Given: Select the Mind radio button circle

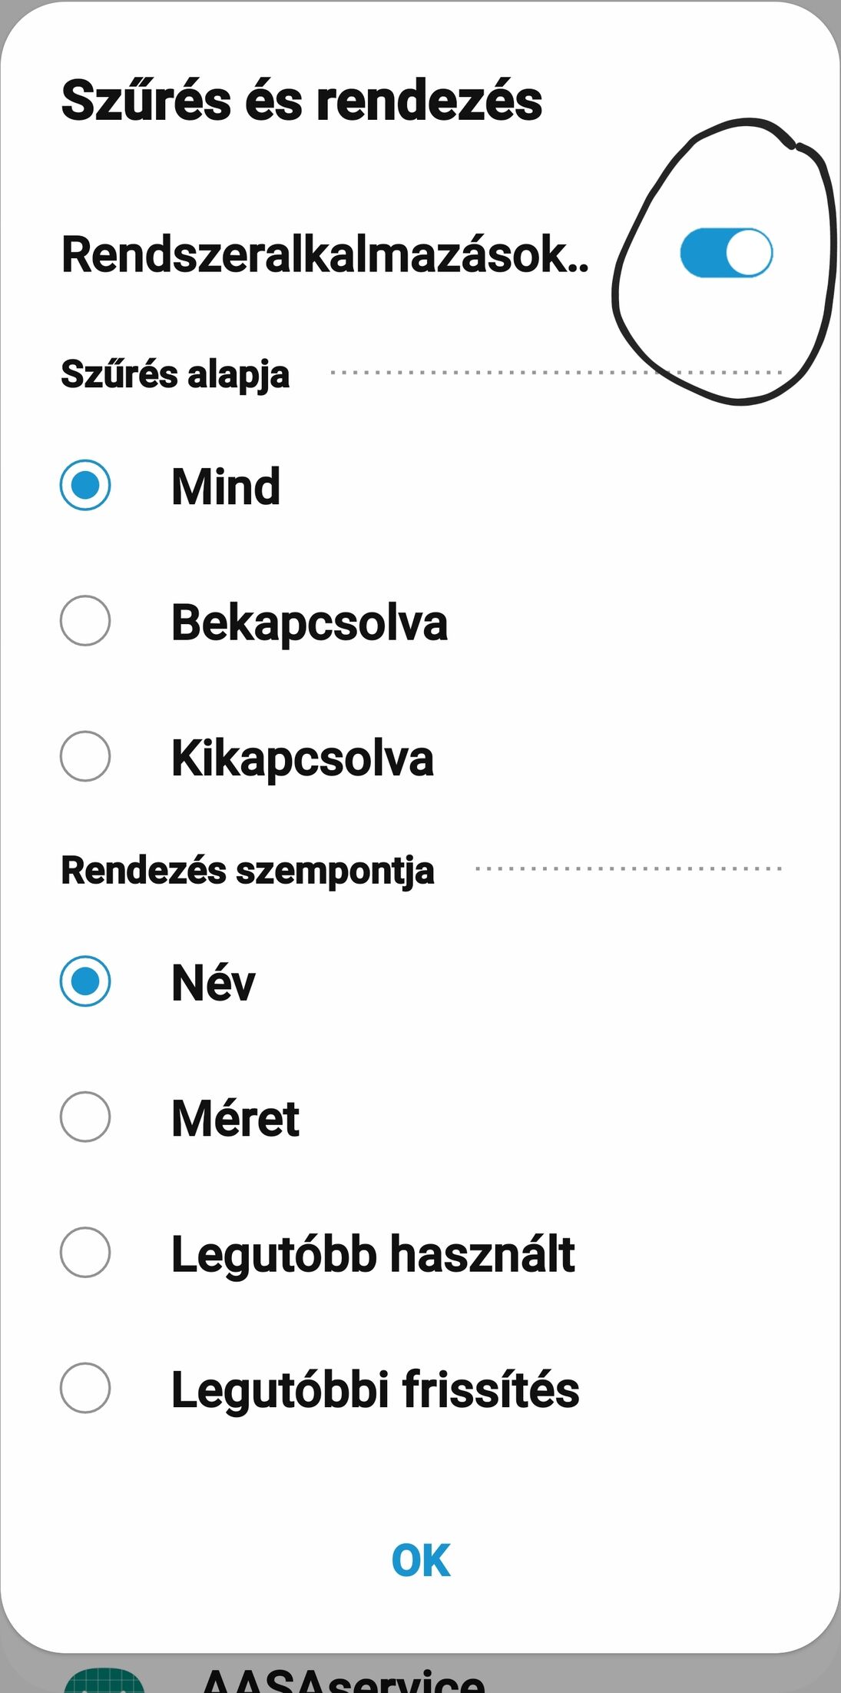Looking at the screenshot, I should pos(85,485).
